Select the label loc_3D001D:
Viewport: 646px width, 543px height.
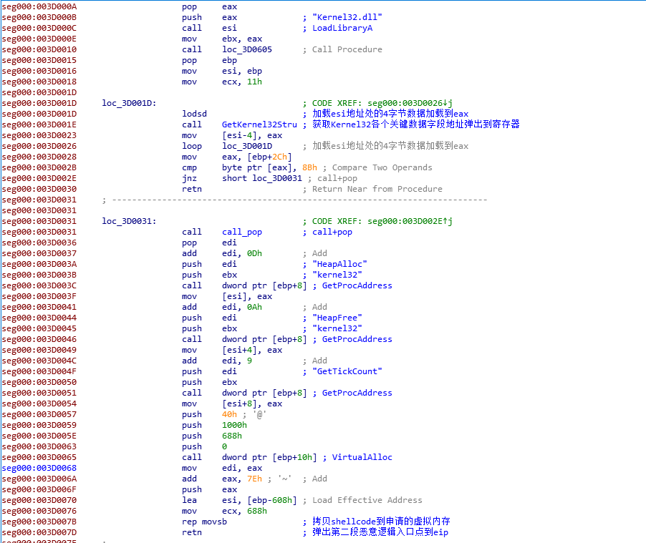click(129, 103)
